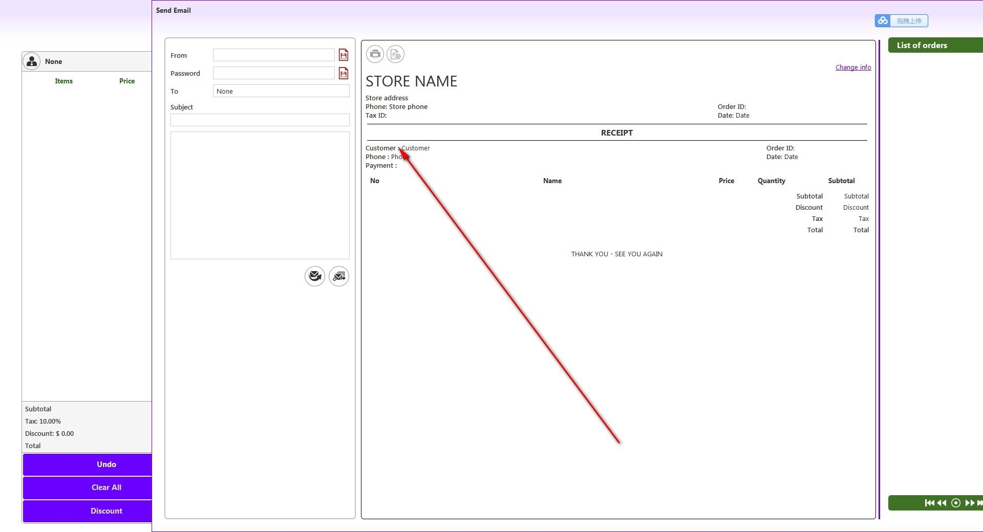Click the No column header in receipt

(375, 181)
